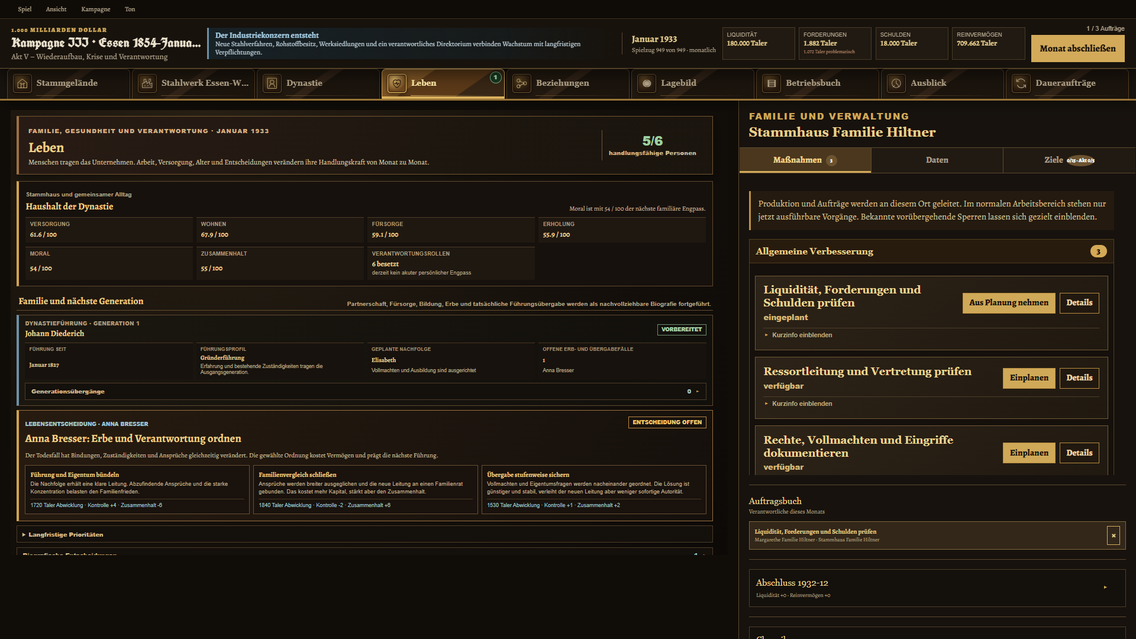Image resolution: width=1136 pixels, height=639 pixels.
Task: Remove the Liquidität order from the Auftragsbuch
Action: 1114,535
